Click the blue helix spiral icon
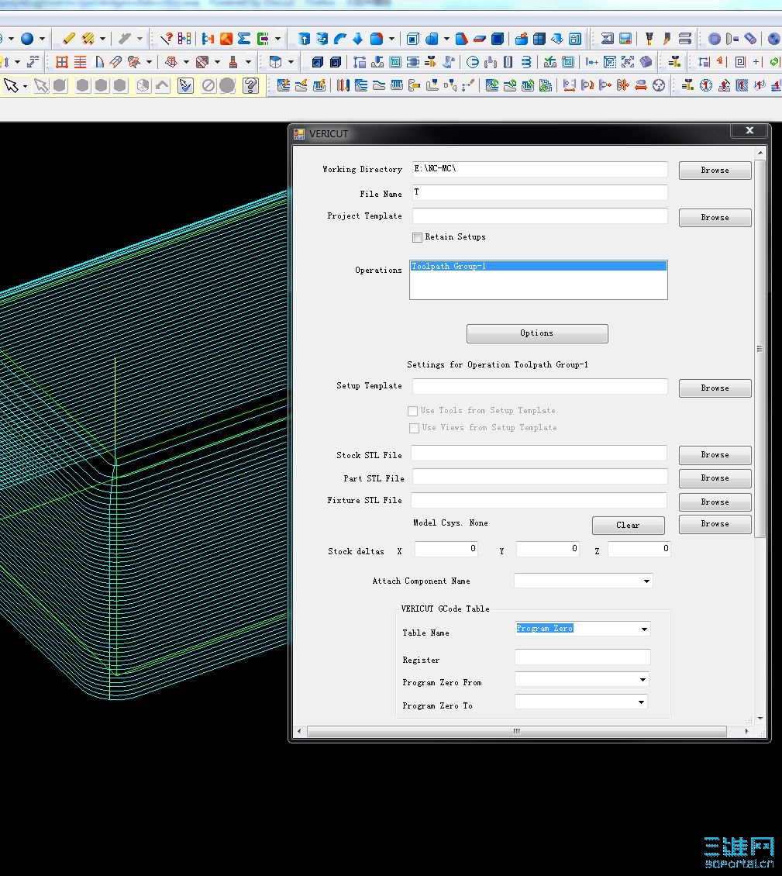This screenshot has height=876, width=782. click(x=526, y=62)
